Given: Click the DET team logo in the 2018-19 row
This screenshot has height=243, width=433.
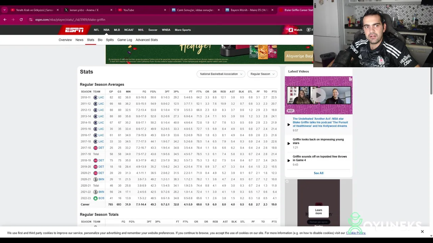Looking at the screenshot, I should [x=95, y=161].
